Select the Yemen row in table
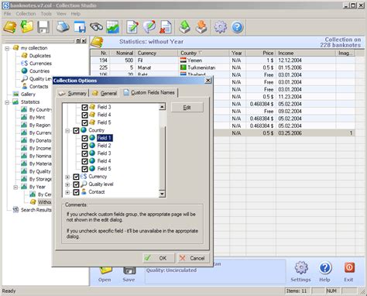The height and width of the screenshot is (296, 367). 223,60
